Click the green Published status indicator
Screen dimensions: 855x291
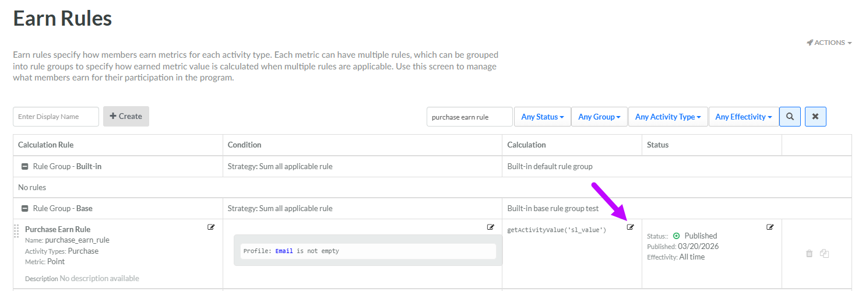(676, 236)
